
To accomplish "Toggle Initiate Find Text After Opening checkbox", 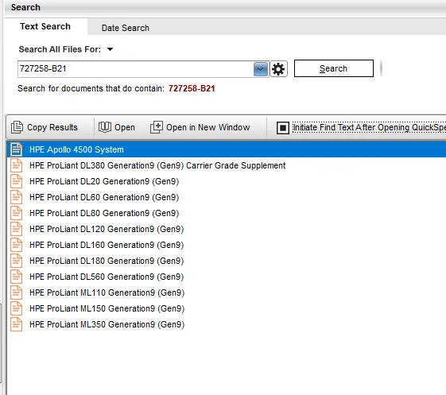I will 283,128.
